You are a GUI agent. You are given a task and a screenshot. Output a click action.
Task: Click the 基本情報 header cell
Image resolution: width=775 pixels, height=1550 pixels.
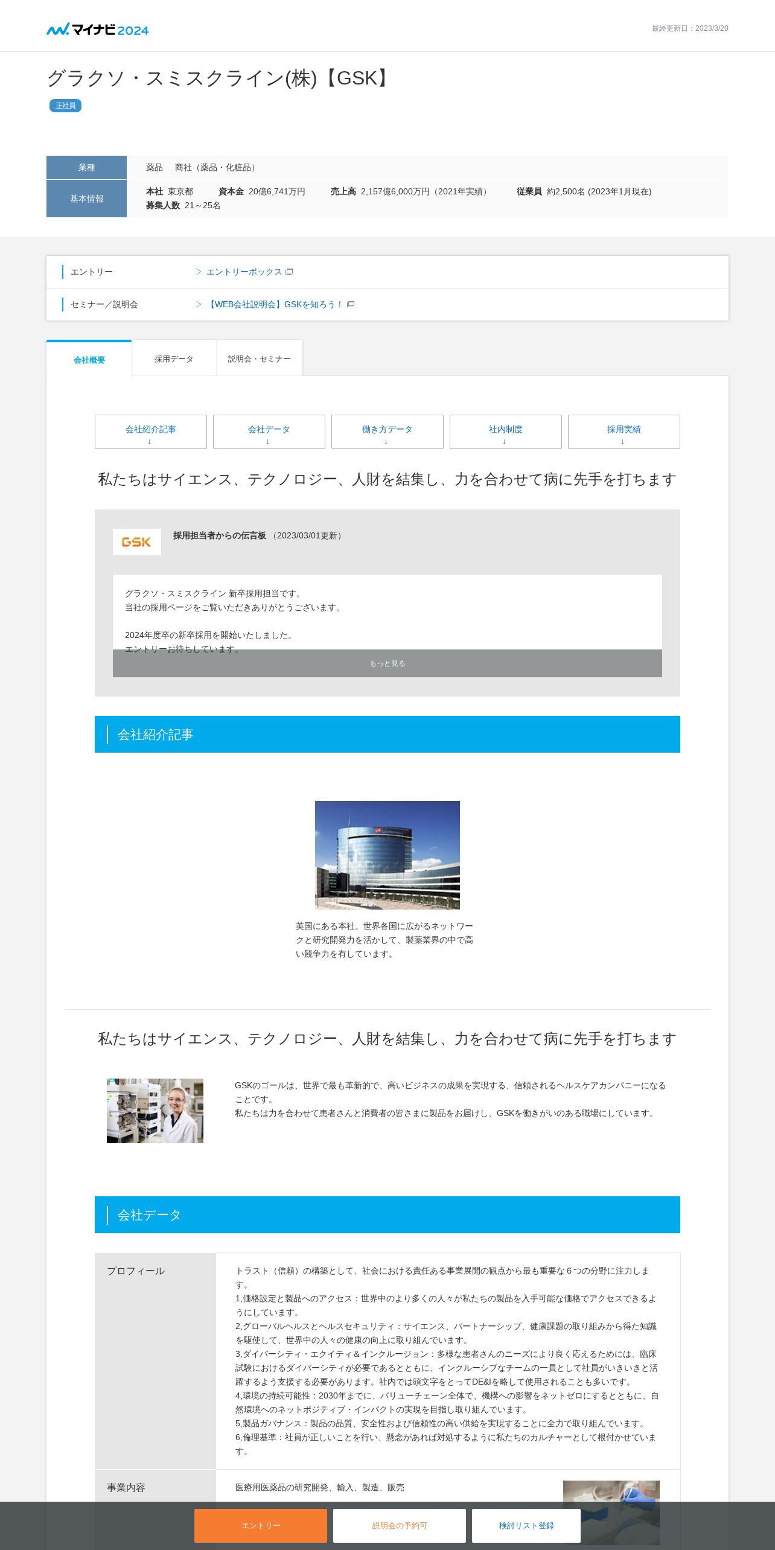[x=86, y=199]
